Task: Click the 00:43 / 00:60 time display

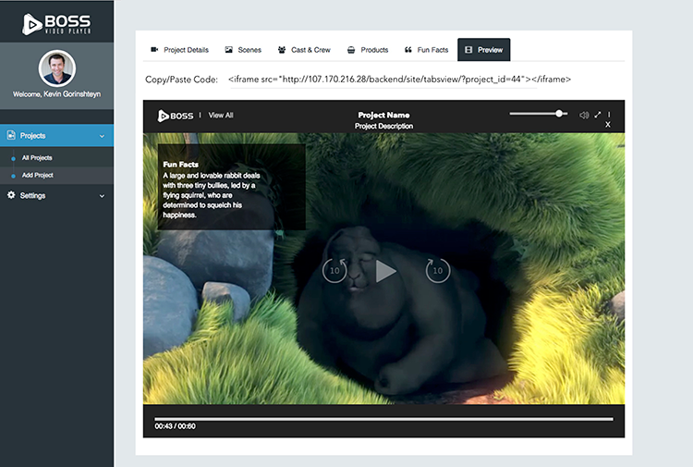Action: point(175,426)
